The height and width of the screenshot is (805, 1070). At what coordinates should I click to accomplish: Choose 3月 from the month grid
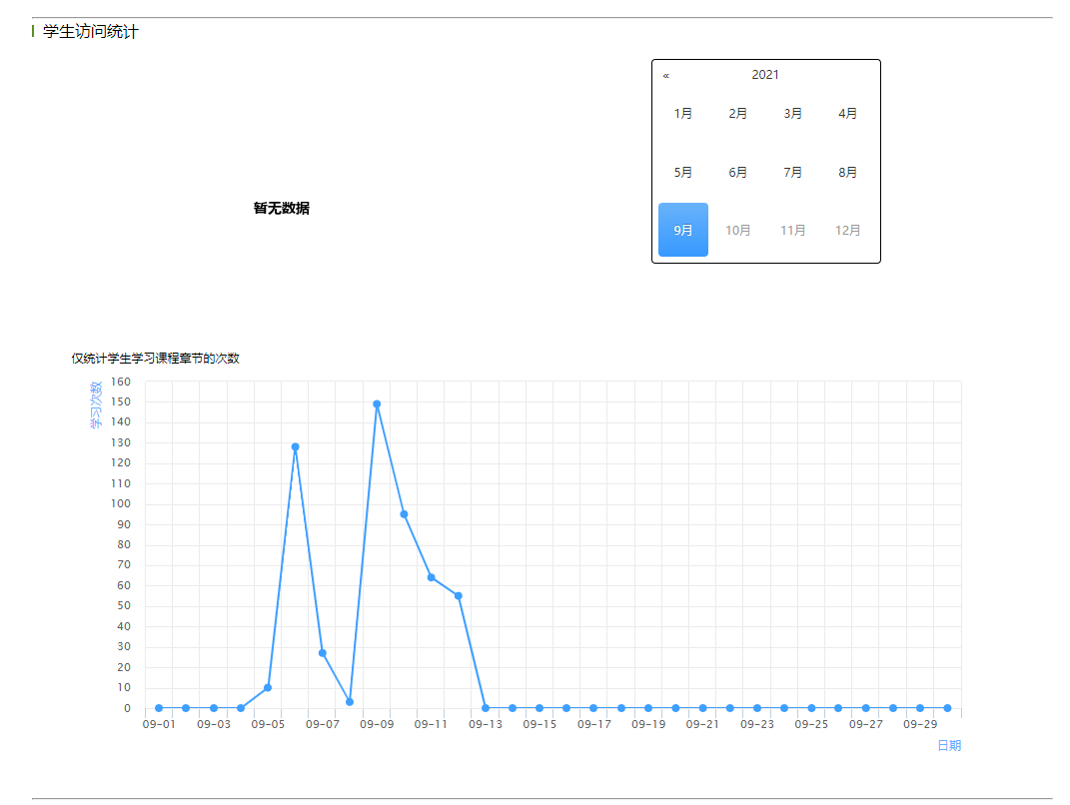793,114
